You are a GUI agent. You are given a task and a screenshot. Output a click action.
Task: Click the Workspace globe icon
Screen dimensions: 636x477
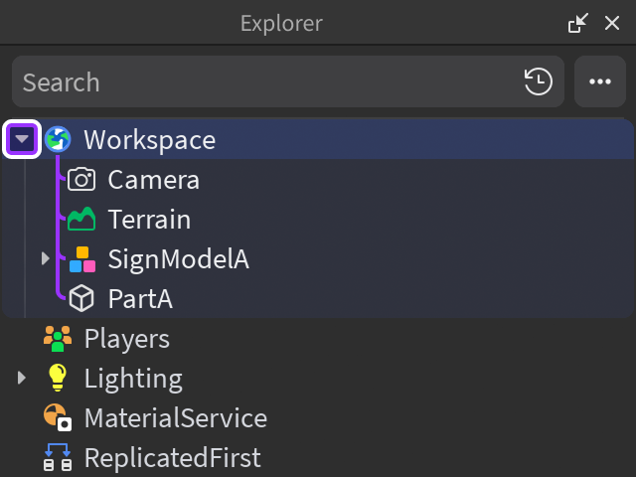tap(59, 139)
